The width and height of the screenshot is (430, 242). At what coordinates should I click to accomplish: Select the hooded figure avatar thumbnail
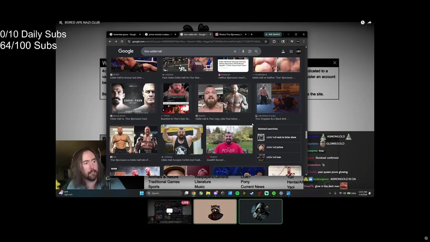coord(261,211)
